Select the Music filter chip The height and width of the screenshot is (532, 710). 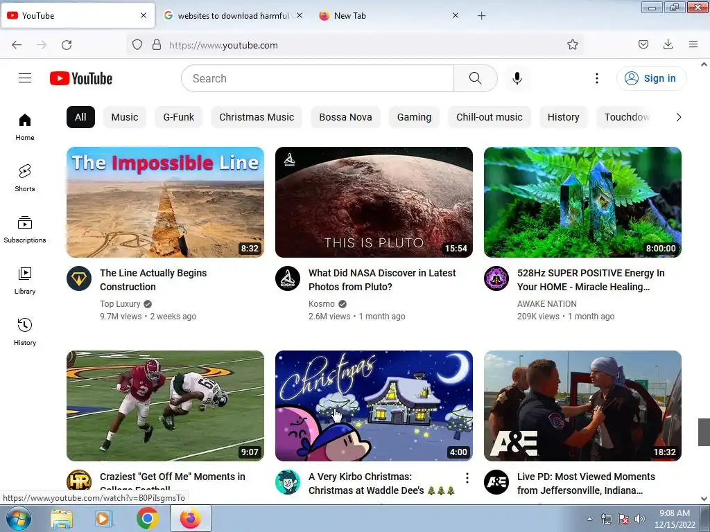coord(125,117)
